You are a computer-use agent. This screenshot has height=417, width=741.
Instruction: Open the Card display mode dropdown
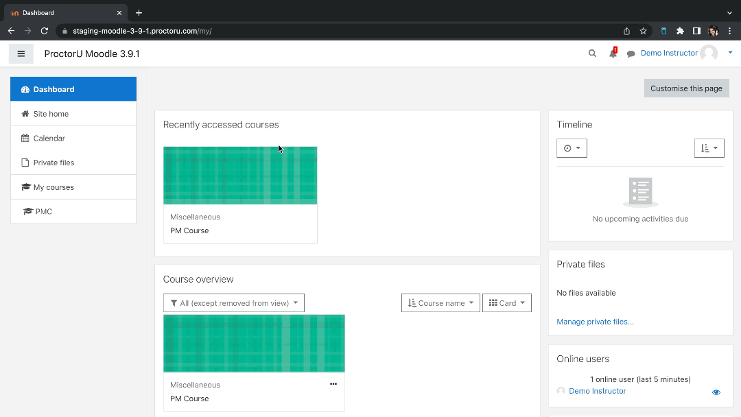[506, 303]
